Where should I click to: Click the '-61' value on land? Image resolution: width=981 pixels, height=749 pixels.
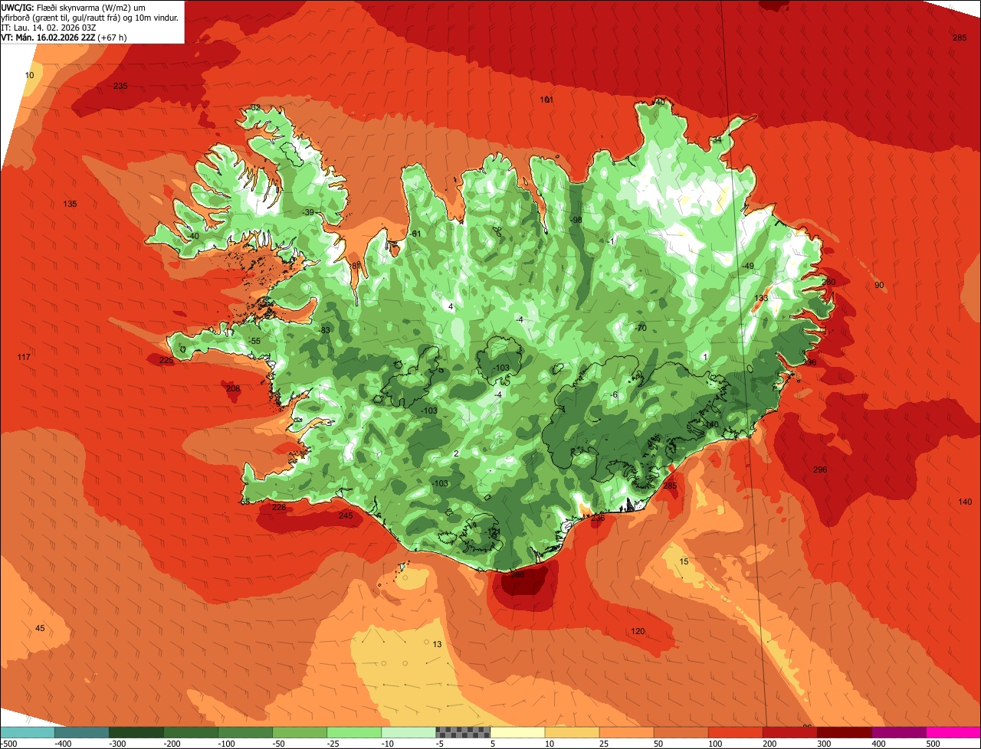[x=415, y=234]
